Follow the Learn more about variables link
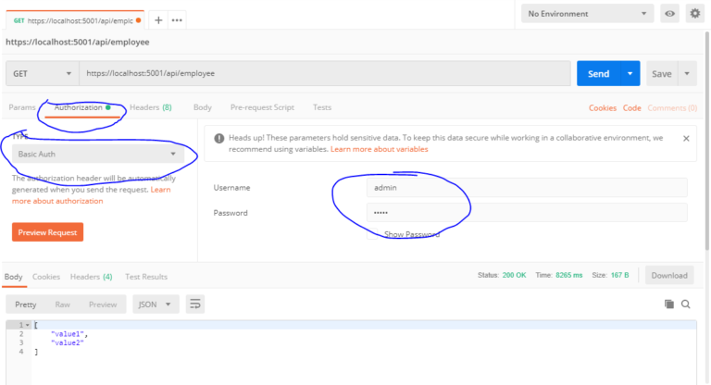This screenshot has width=711, height=385. 379,149
